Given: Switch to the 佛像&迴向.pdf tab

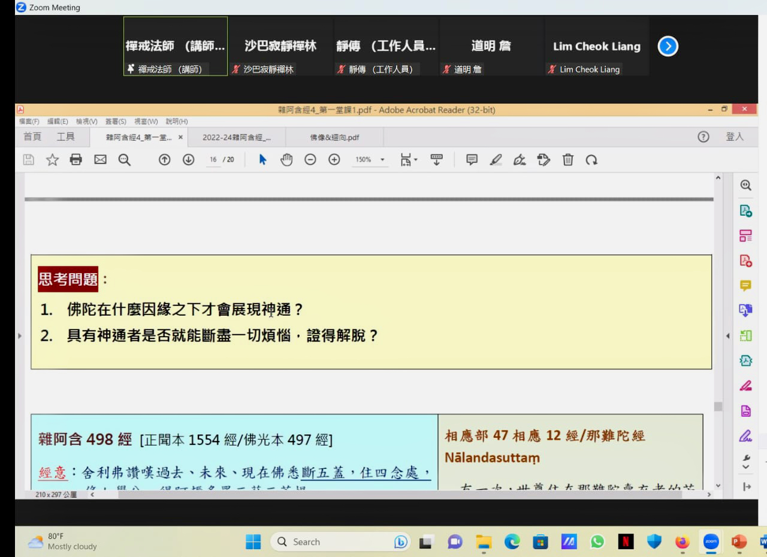Looking at the screenshot, I should (x=334, y=137).
